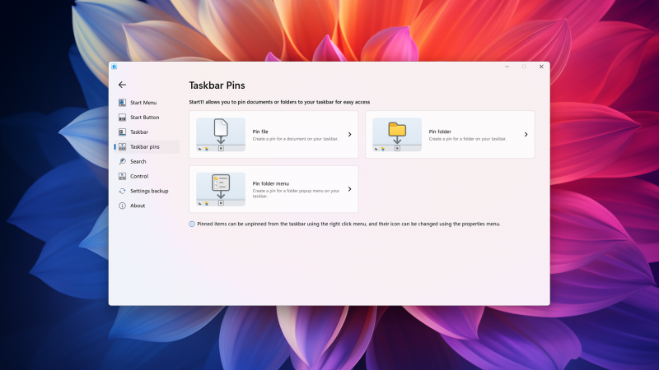This screenshot has width=659, height=370.
Task: Click the Settings backup gear icon
Action: click(122, 191)
